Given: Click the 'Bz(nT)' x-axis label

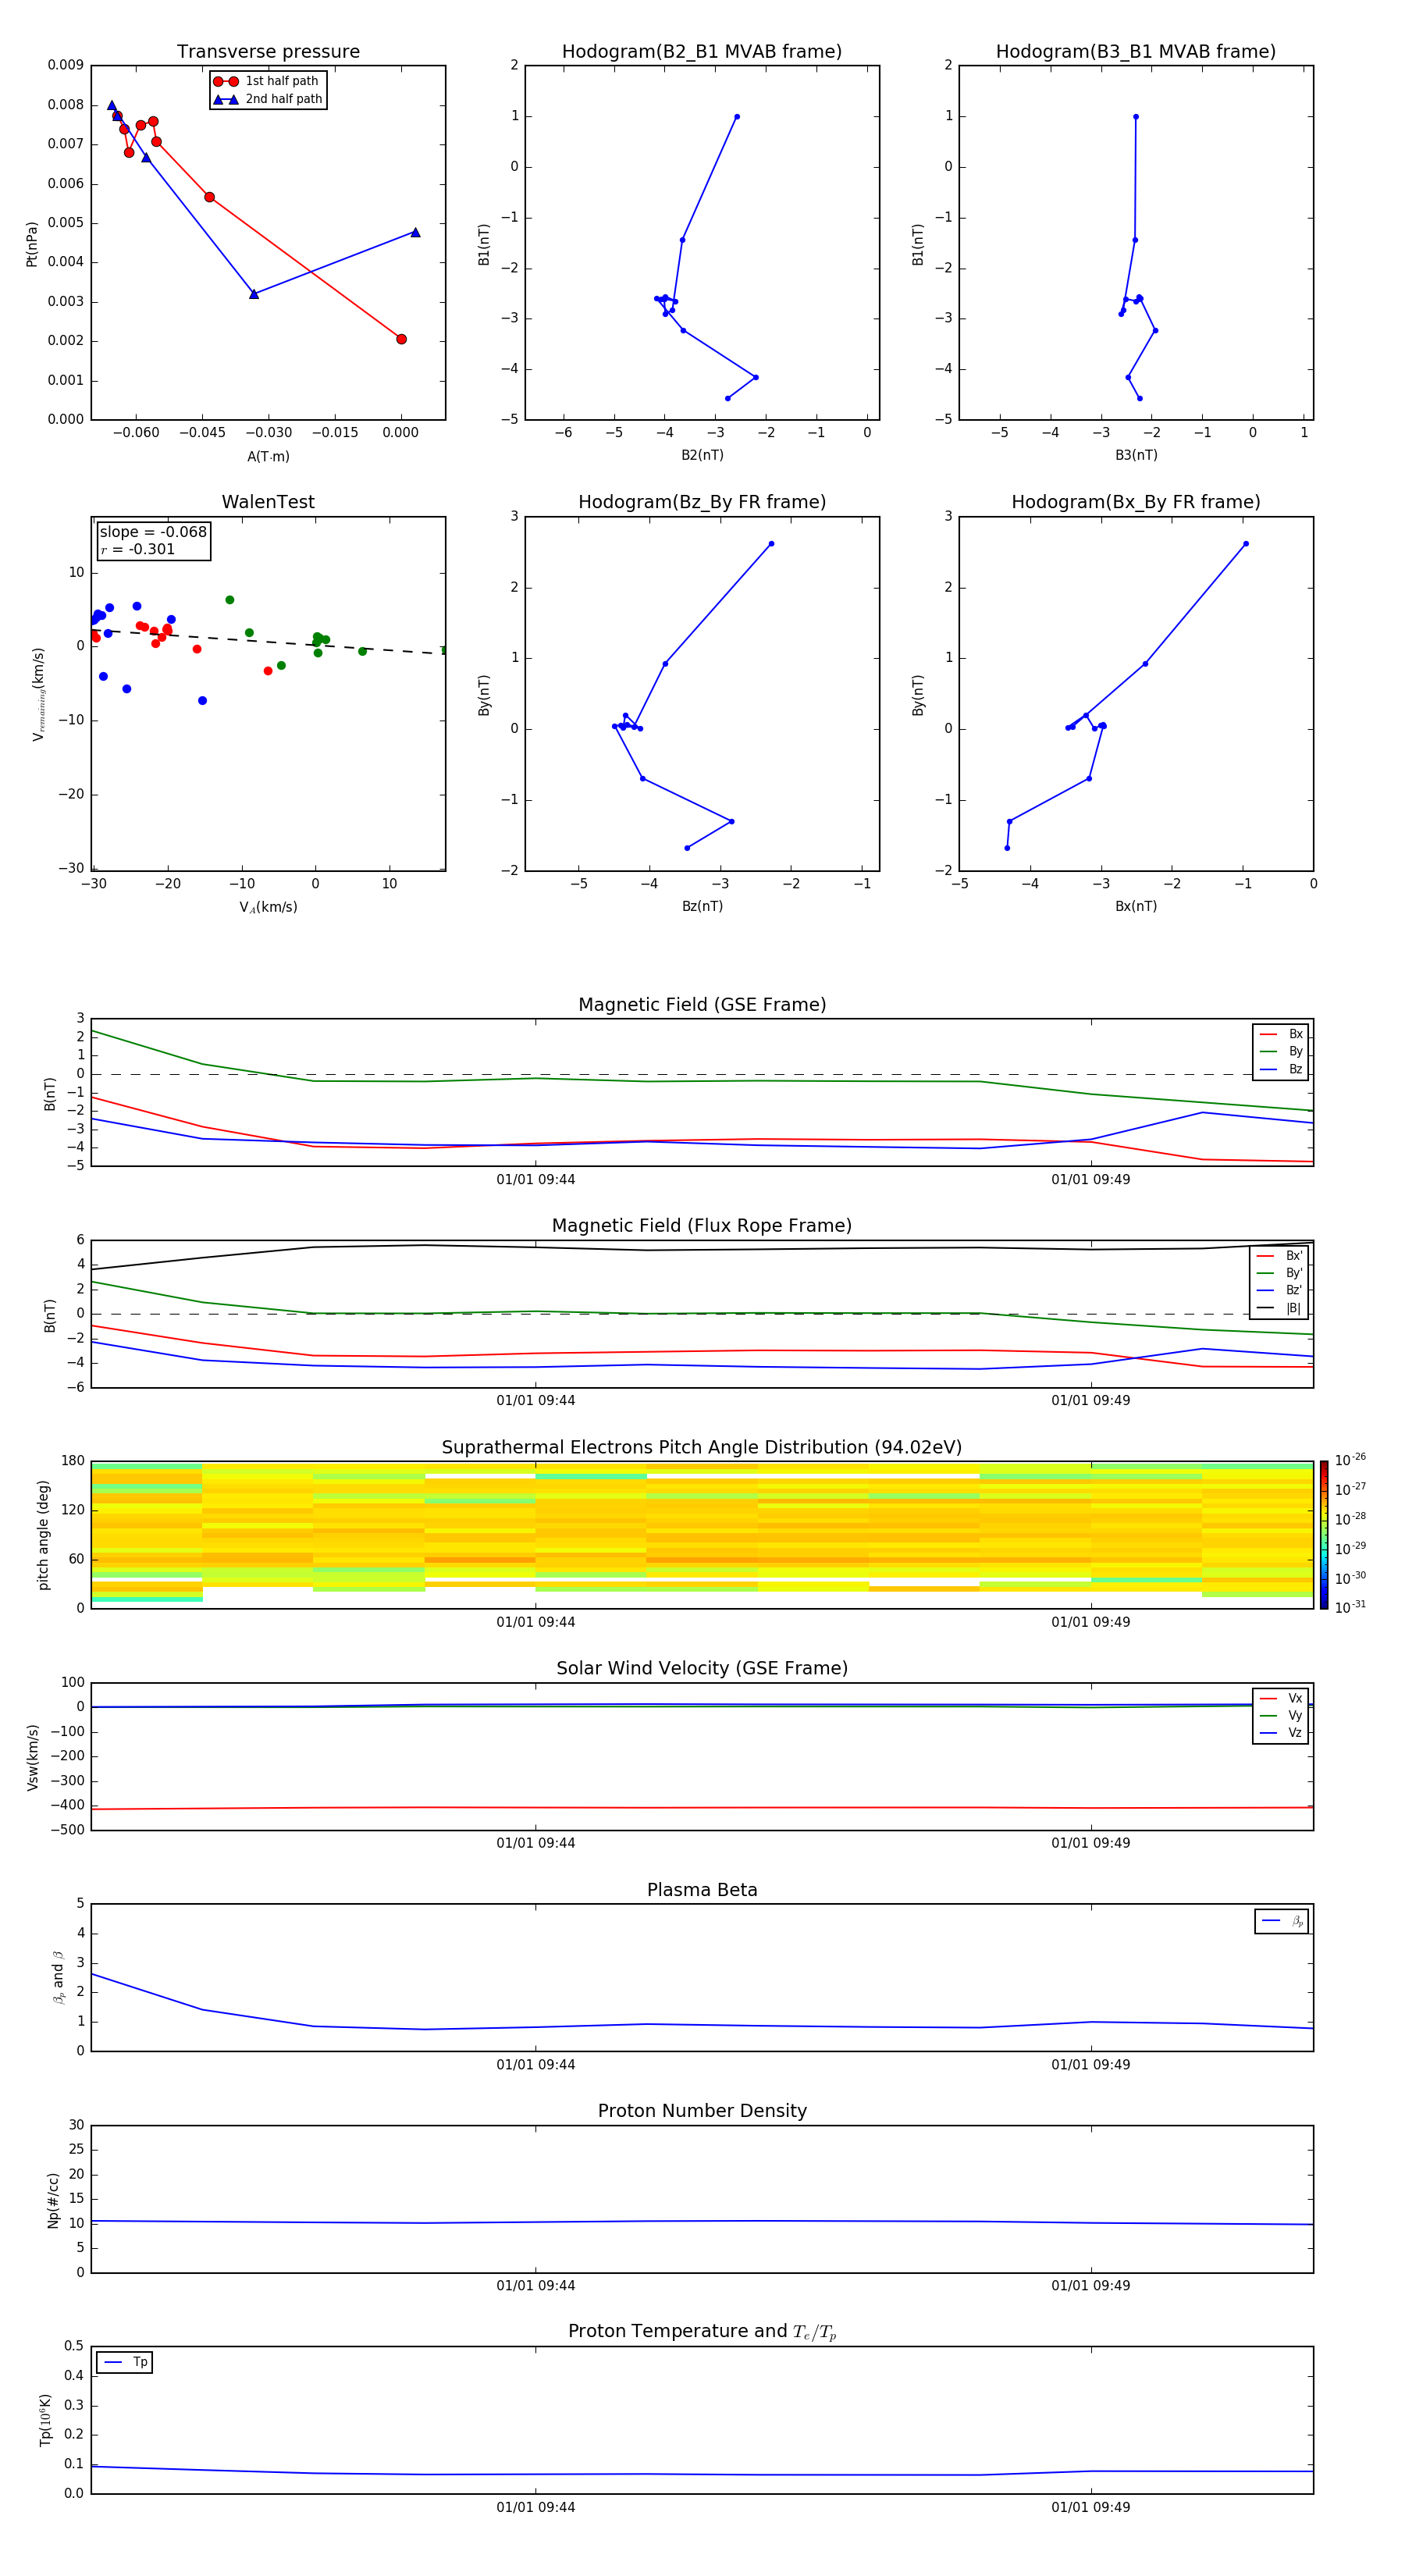Looking at the screenshot, I should (x=702, y=906).
